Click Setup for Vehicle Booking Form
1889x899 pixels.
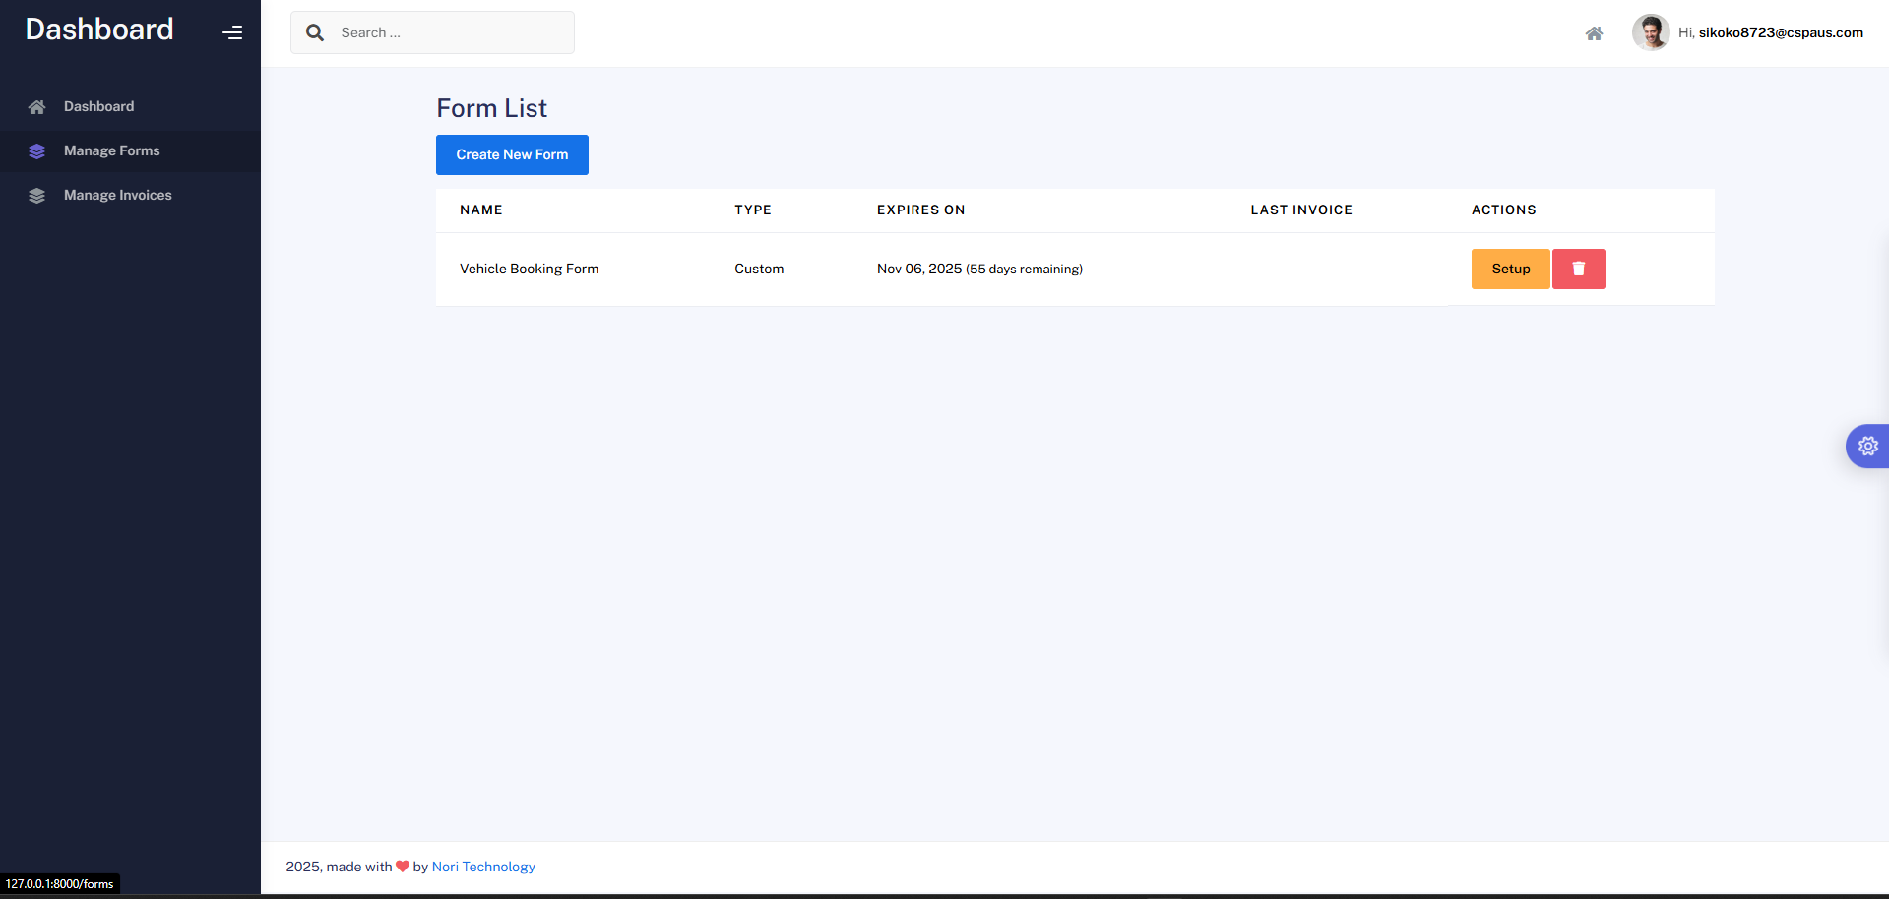click(x=1510, y=269)
